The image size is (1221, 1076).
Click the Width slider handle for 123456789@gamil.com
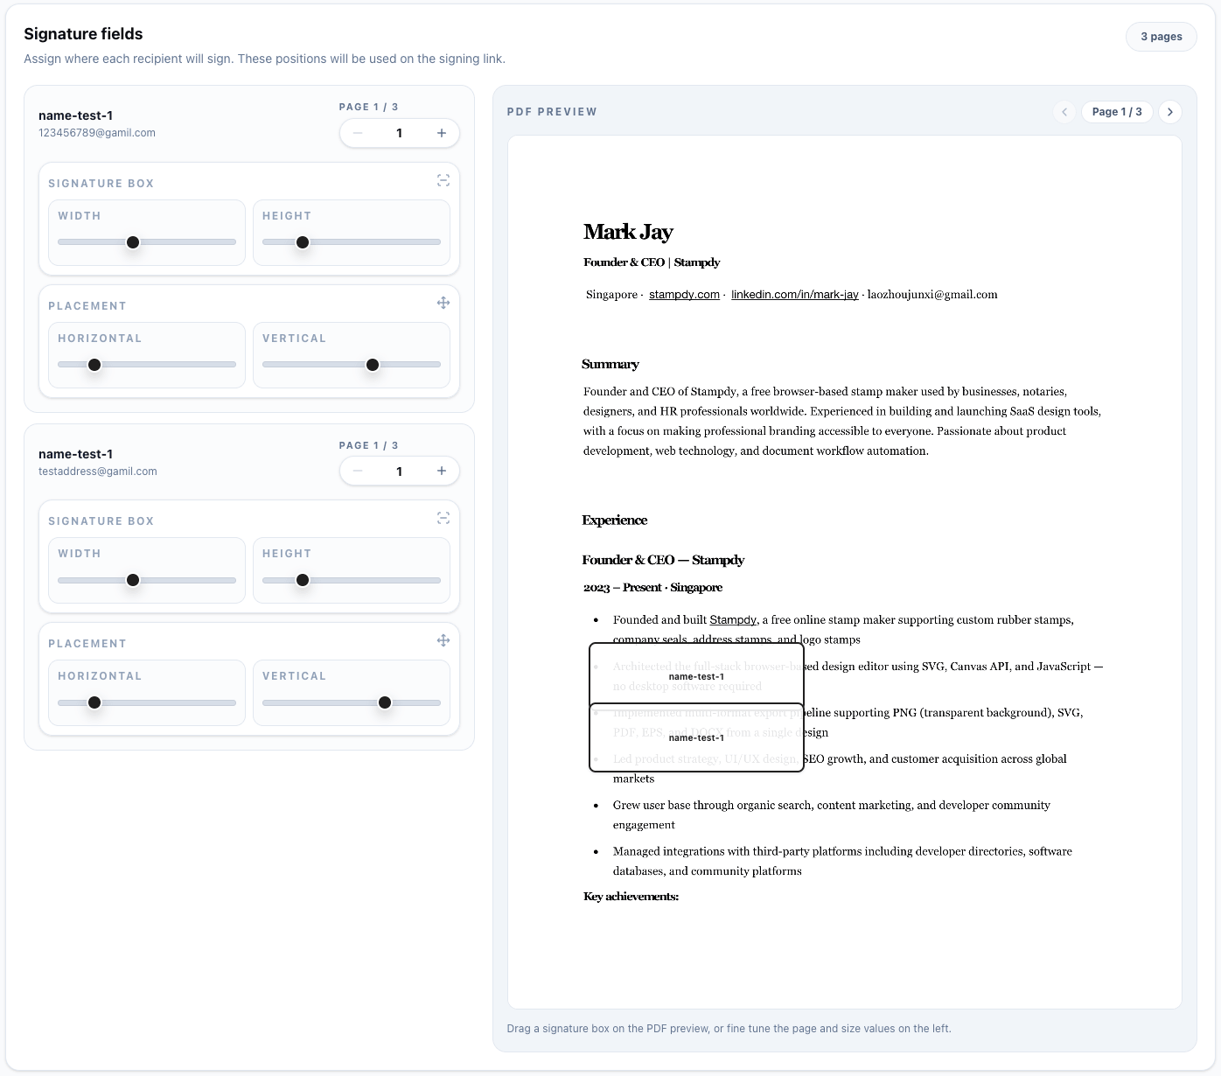(x=133, y=242)
